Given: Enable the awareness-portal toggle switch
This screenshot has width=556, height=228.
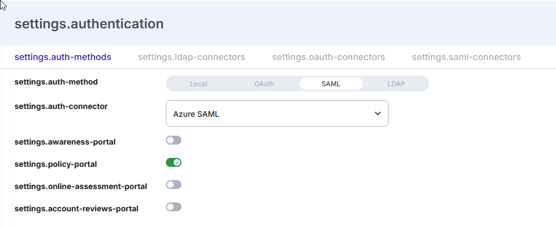Looking at the screenshot, I should click(x=174, y=140).
